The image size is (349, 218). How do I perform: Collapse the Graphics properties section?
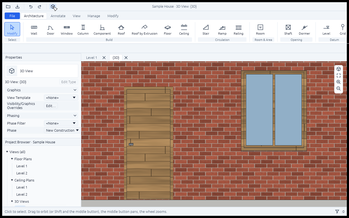pos(41,90)
